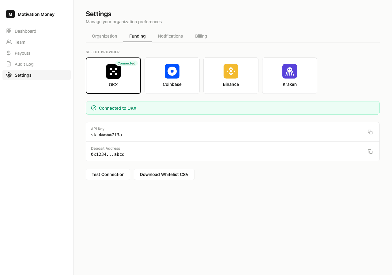Click the Connected to OKX banner

(x=233, y=108)
